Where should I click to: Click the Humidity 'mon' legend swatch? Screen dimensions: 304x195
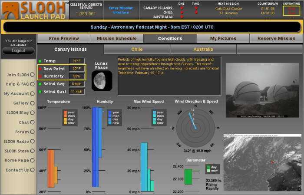click(110, 116)
